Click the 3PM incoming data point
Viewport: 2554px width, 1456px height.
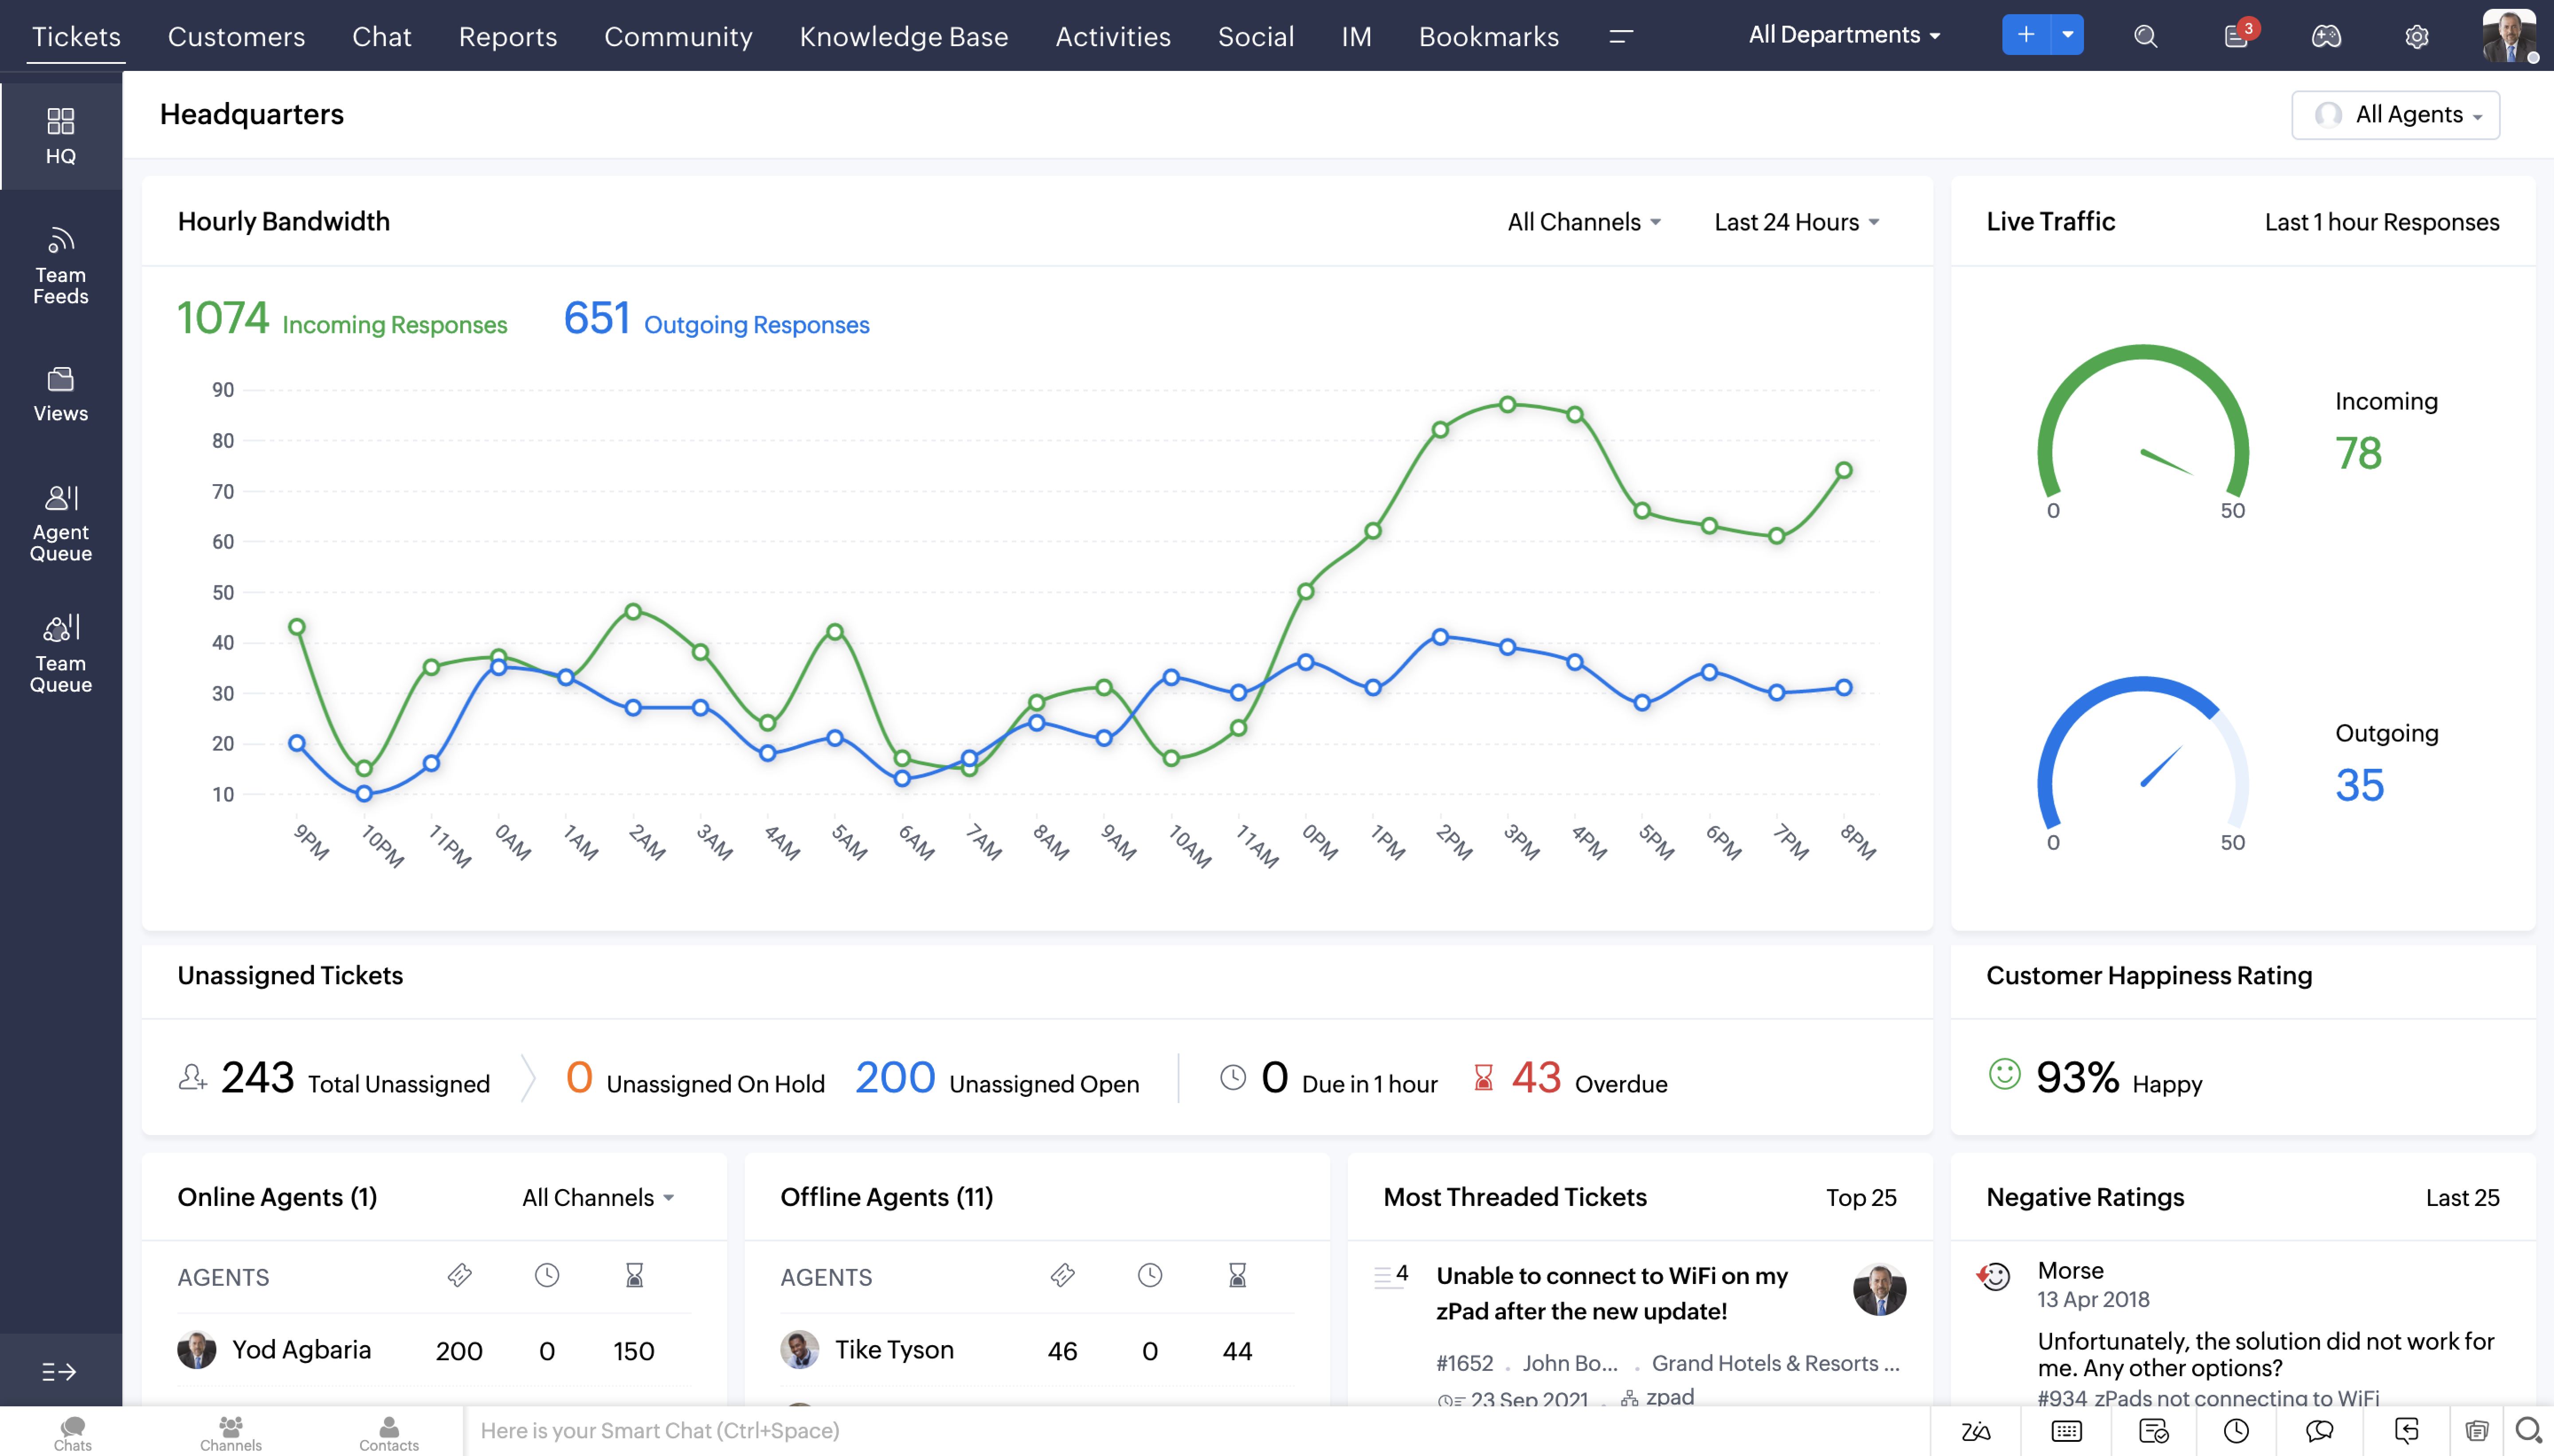coord(1507,405)
